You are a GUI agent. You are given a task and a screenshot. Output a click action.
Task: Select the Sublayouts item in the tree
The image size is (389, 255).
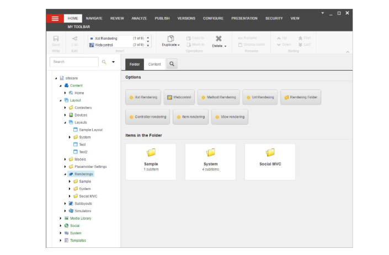(x=83, y=204)
